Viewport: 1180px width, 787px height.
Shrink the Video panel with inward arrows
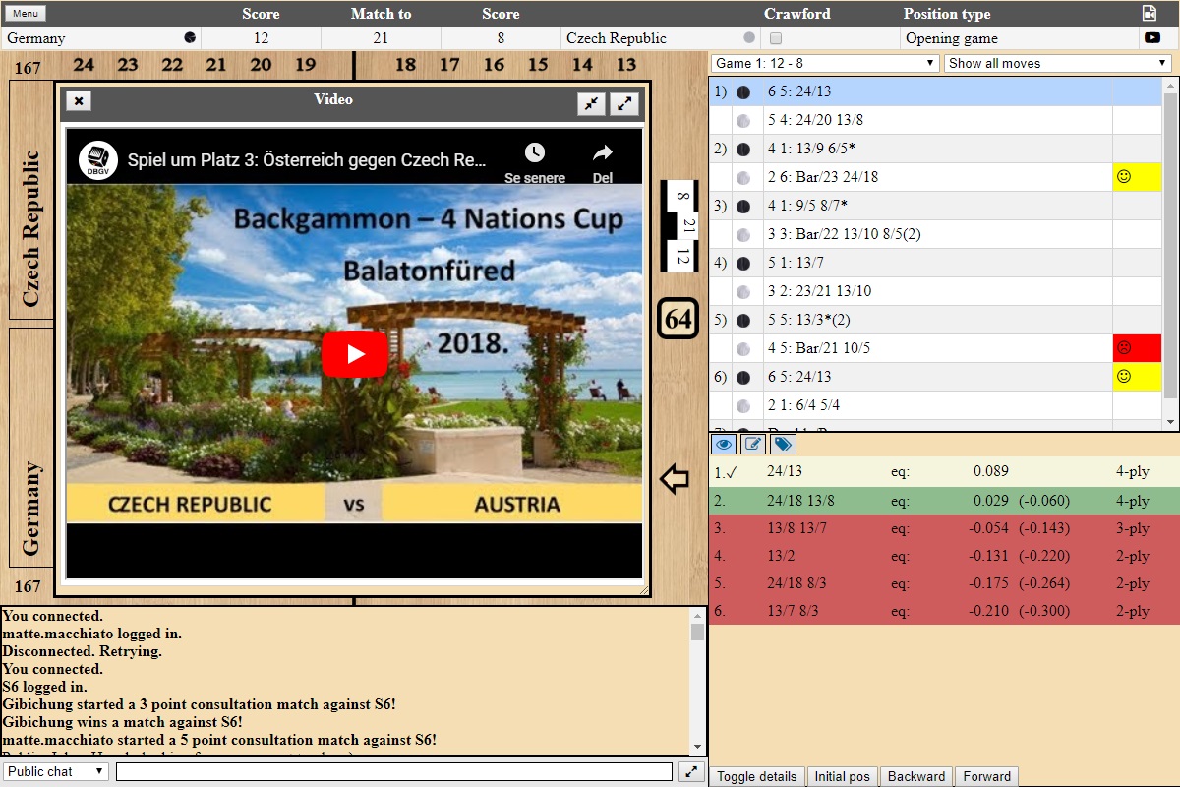591,104
